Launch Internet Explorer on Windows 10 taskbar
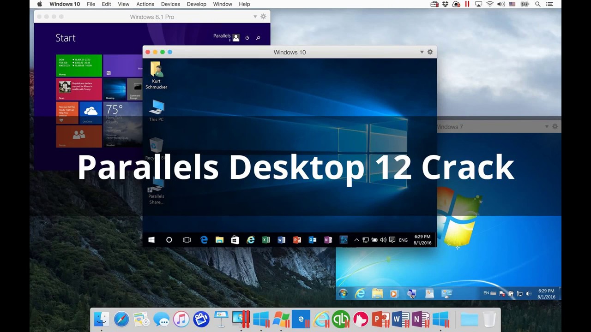 (x=250, y=240)
